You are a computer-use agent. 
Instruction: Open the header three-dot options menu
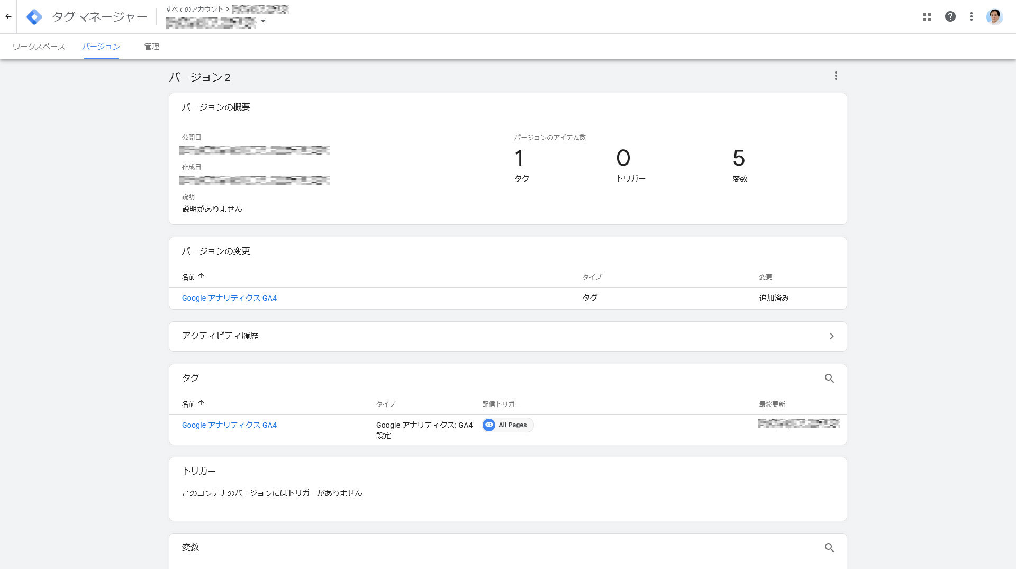click(x=972, y=16)
